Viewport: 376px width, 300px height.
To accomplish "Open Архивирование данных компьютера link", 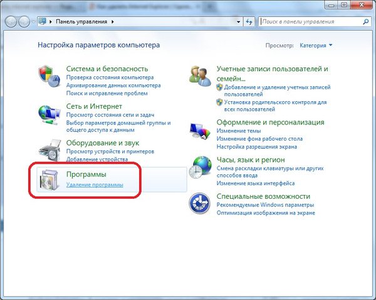I will click(113, 85).
